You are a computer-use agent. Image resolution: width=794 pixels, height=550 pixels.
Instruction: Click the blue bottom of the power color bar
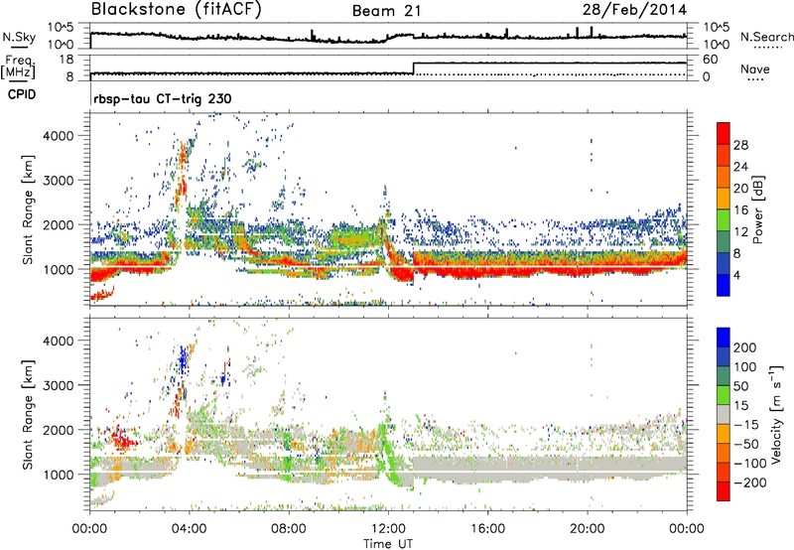724,285
